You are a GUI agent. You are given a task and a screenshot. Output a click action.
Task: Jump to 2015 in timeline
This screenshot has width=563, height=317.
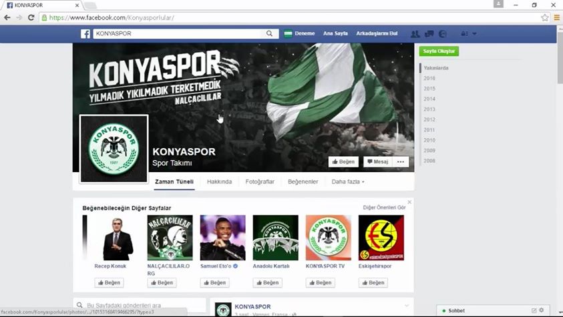[429, 89]
